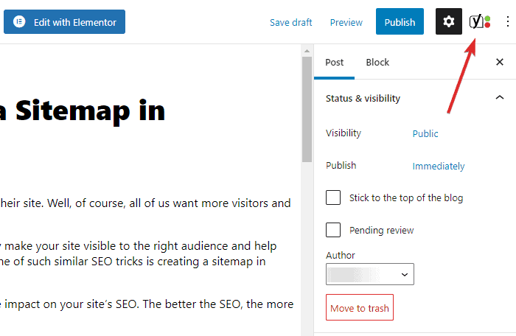Collapse the Status & visibility section
Image resolution: width=516 pixels, height=336 pixels.
pos(499,98)
